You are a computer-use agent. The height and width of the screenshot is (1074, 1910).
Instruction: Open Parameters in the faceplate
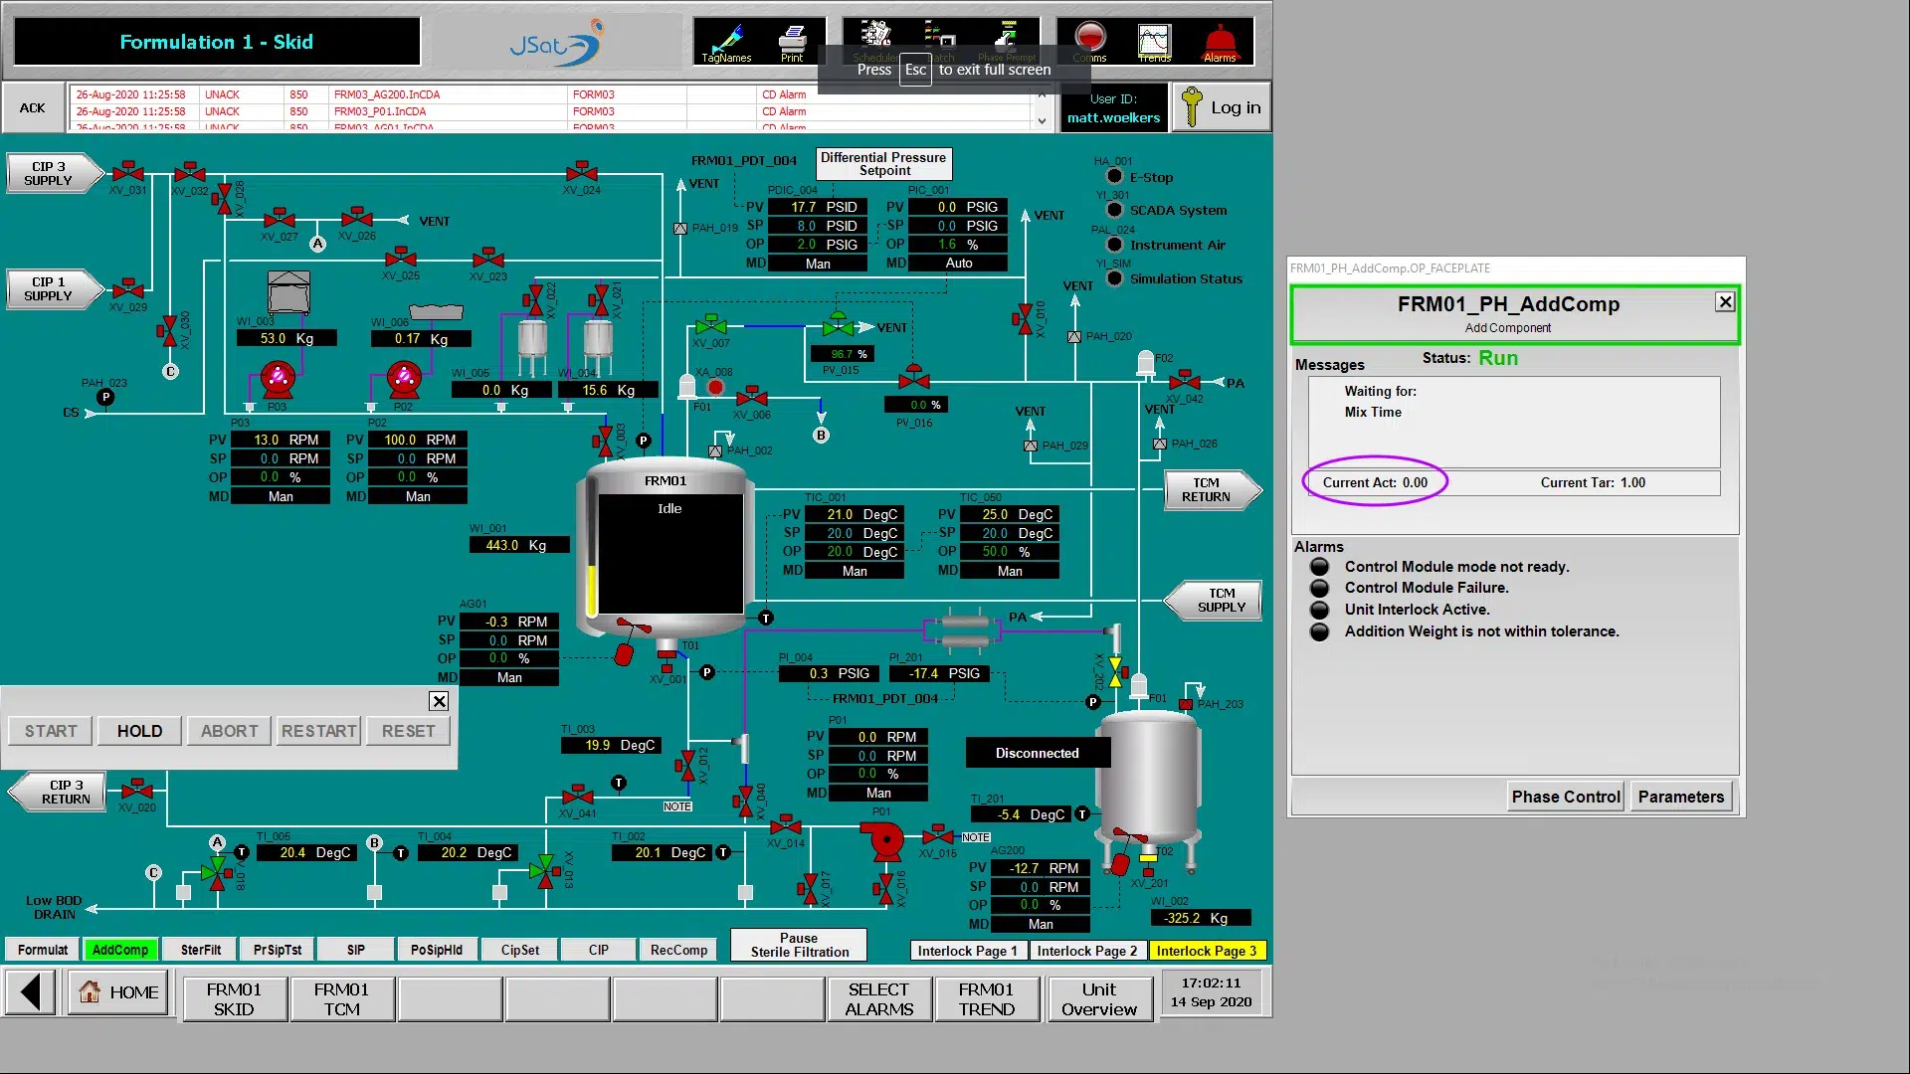pos(1680,797)
